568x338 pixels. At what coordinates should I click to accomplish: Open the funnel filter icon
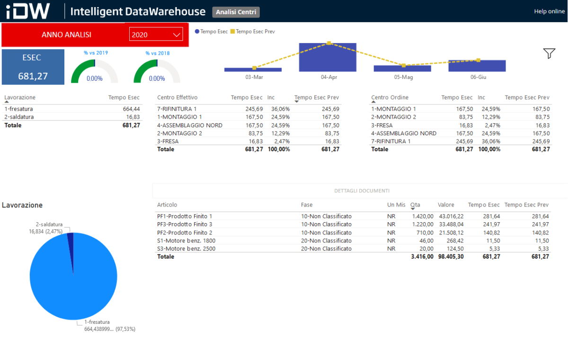coord(549,53)
